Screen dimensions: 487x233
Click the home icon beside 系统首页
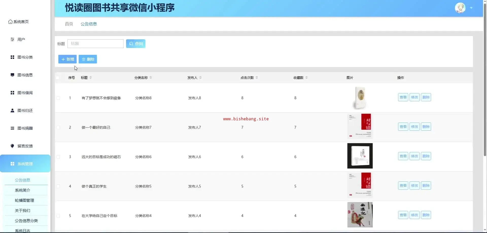(10, 22)
